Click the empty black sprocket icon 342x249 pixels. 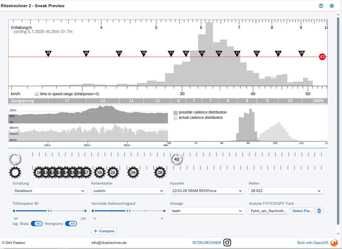pos(15,172)
